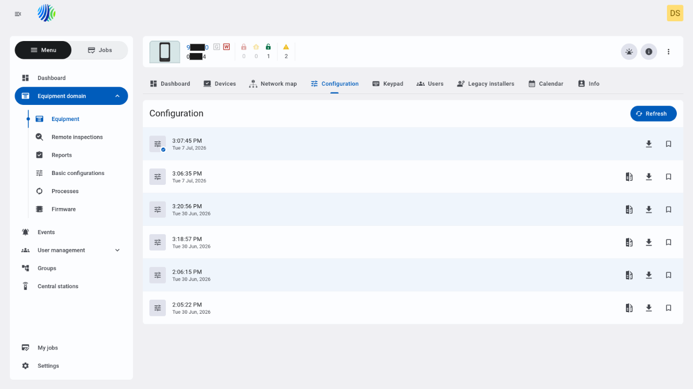Compare the 3:06:35 PM configuration
This screenshot has width=693, height=389.
(629, 177)
